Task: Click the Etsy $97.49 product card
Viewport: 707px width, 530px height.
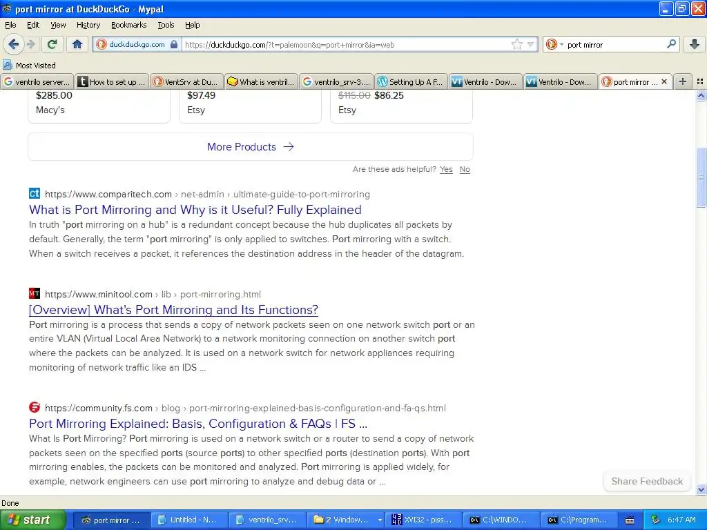Action: tap(250, 106)
